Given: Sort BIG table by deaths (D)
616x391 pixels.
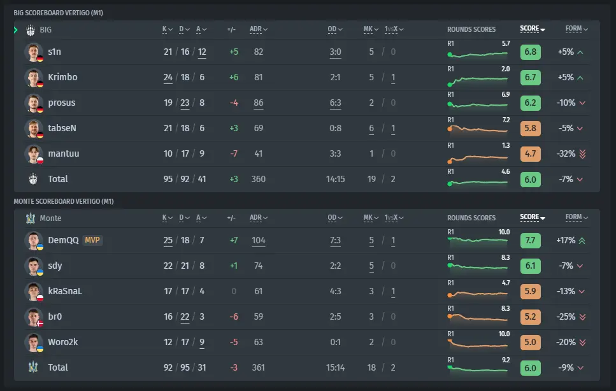Looking at the screenshot, I should (x=184, y=29).
